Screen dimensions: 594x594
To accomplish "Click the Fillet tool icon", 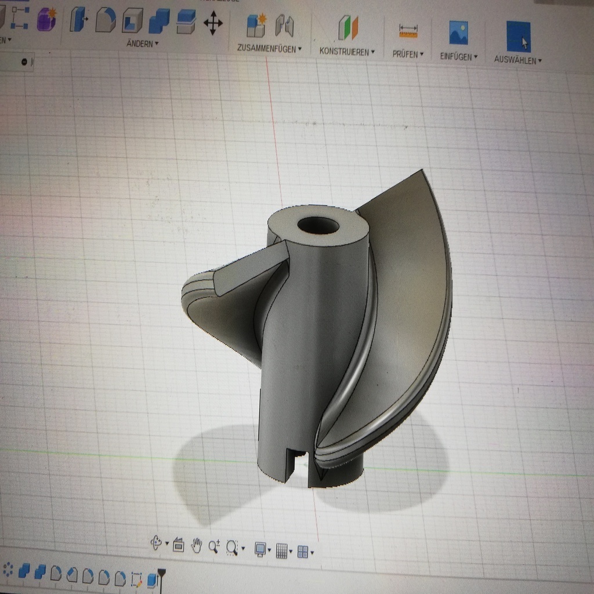I will pos(105,21).
